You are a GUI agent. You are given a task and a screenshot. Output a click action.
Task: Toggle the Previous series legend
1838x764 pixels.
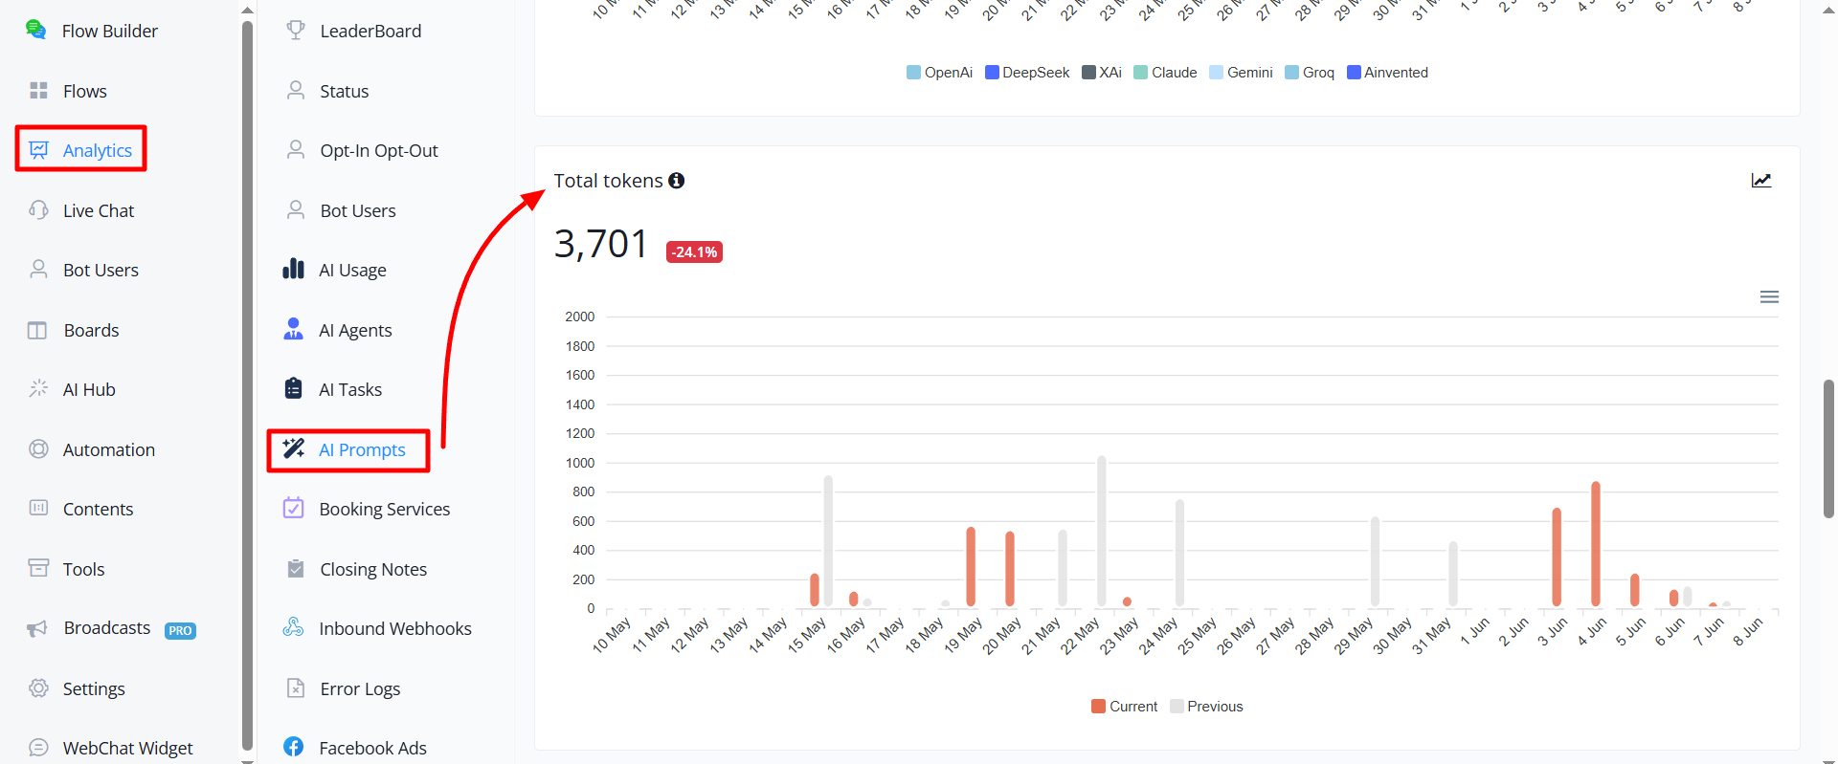(1206, 707)
